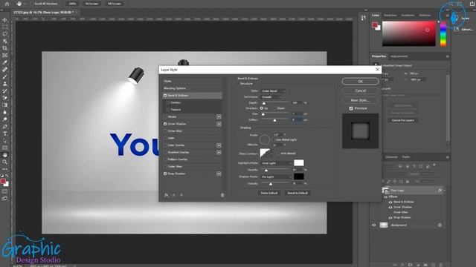Open the Shadow Mode dropdown
This screenshot has width=476, height=267.
(276, 177)
